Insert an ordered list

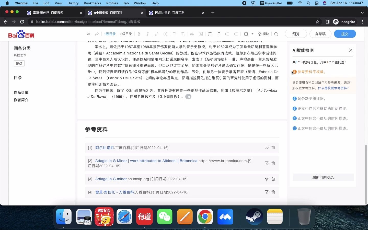[x=210, y=34]
